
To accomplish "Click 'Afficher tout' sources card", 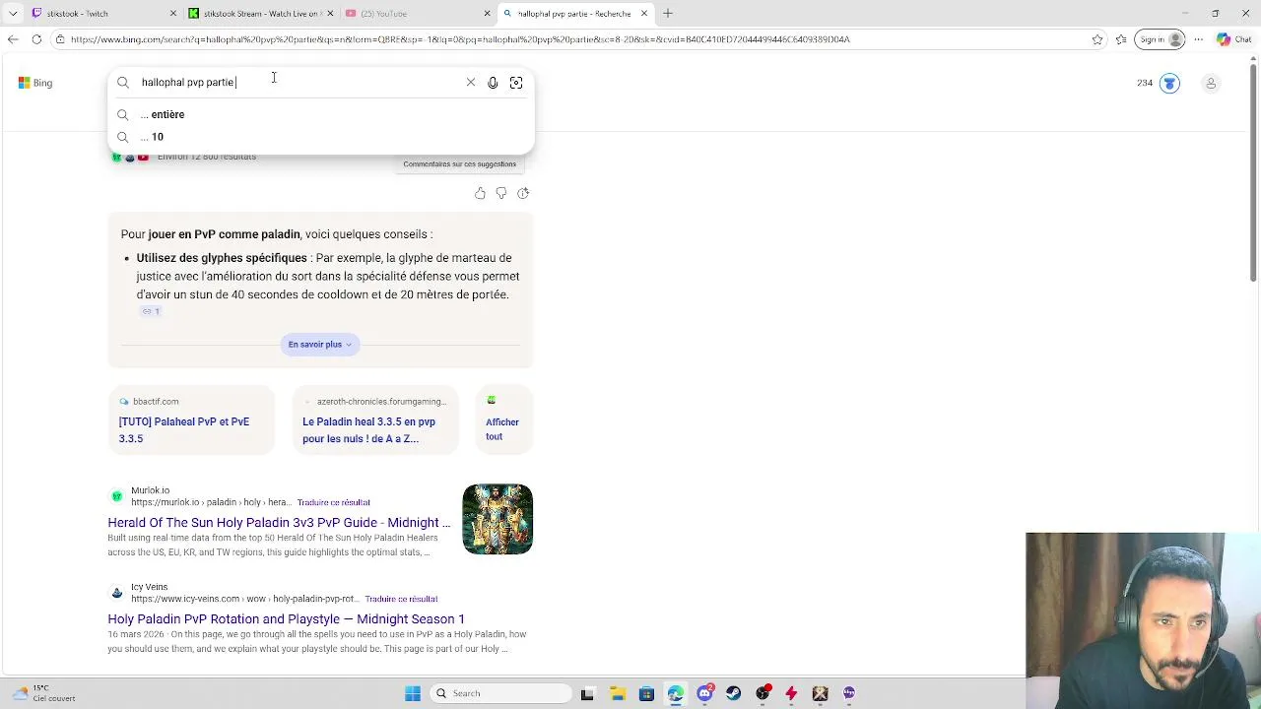I will 503,420.
